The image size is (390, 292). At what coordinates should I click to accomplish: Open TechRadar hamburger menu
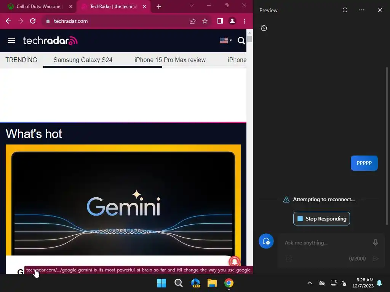point(11,41)
